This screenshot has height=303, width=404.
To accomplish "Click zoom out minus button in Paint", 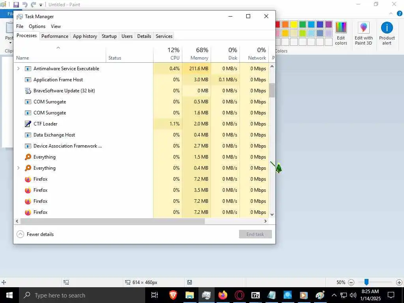I will 351,282.
